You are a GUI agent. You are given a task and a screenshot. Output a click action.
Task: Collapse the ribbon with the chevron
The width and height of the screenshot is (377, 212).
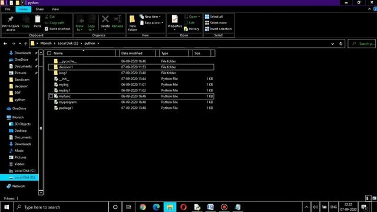click(369, 9)
